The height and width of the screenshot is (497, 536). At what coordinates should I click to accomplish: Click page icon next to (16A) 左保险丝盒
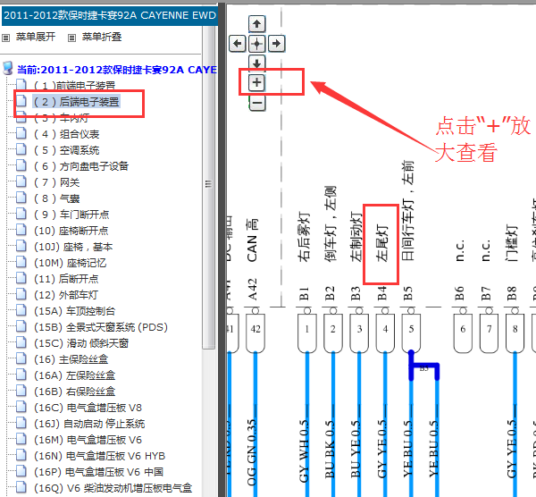coord(21,374)
